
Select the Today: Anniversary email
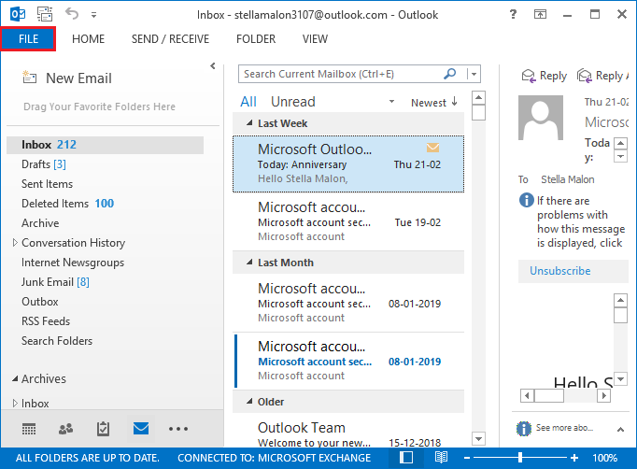coord(348,163)
